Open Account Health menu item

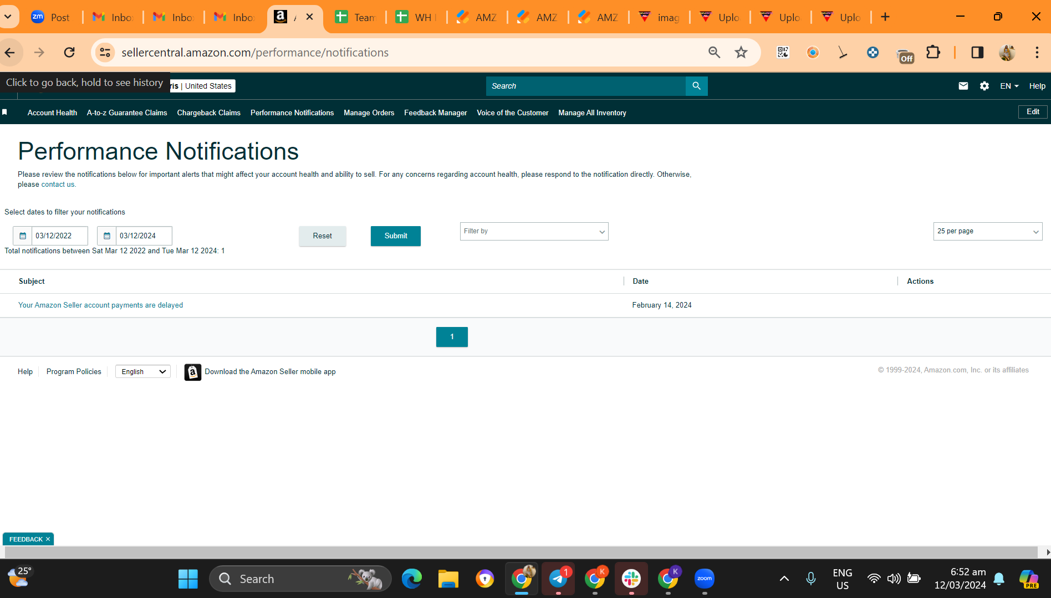point(52,113)
